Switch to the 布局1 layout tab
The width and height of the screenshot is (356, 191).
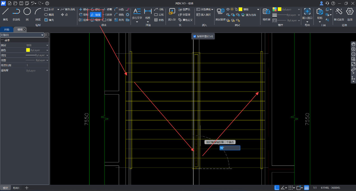[x=16, y=188]
